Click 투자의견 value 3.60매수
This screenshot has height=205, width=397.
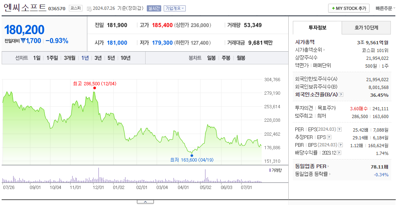point(359,109)
